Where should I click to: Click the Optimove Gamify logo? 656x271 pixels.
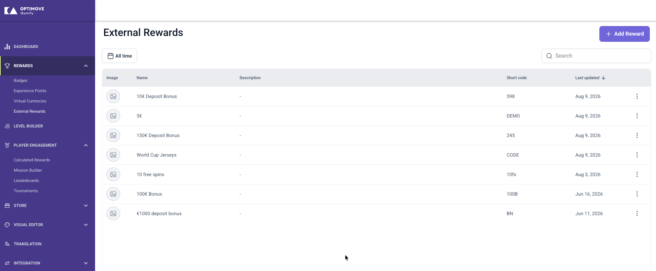pos(24,11)
